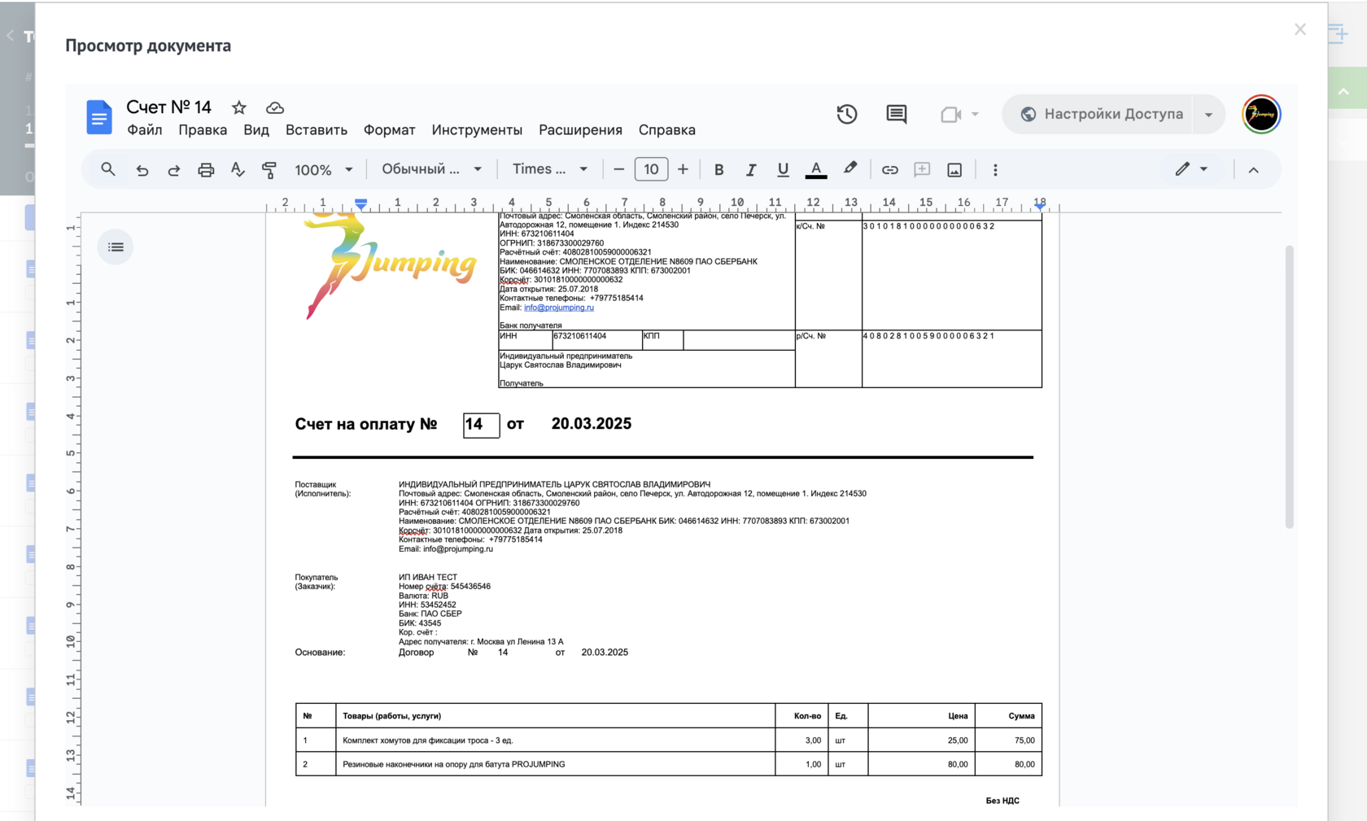The height and width of the screenshot is (821, 1367).
Task: Increase the font size
Action: [x=683, y=169]
